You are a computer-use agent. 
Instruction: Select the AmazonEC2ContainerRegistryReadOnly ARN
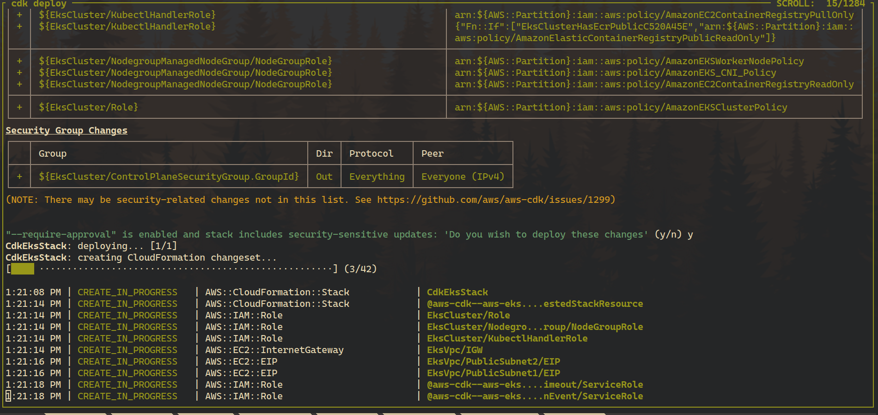pos(654,84)
